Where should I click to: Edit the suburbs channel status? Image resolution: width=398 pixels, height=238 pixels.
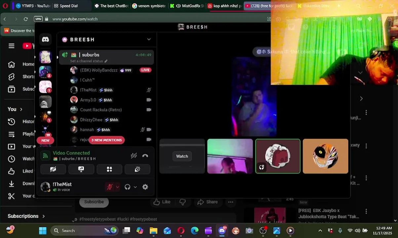click(89, 61)
